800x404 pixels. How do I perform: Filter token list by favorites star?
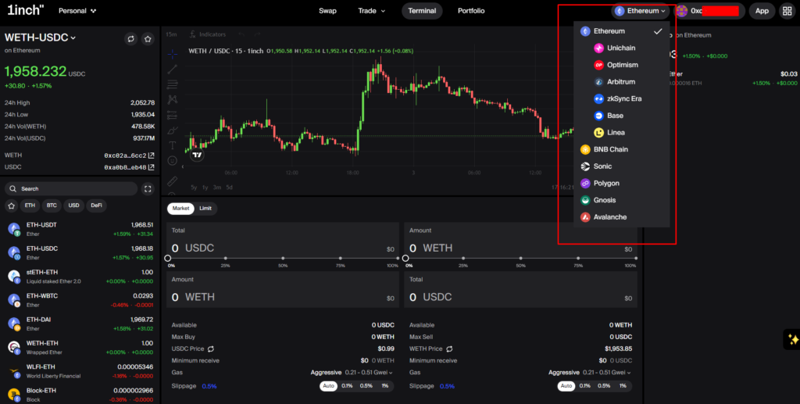coord(11,206)
